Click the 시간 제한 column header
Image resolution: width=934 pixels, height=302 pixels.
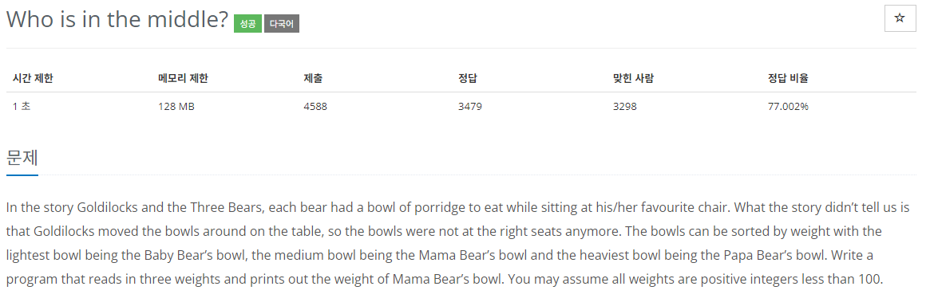(x=33, y=78)
